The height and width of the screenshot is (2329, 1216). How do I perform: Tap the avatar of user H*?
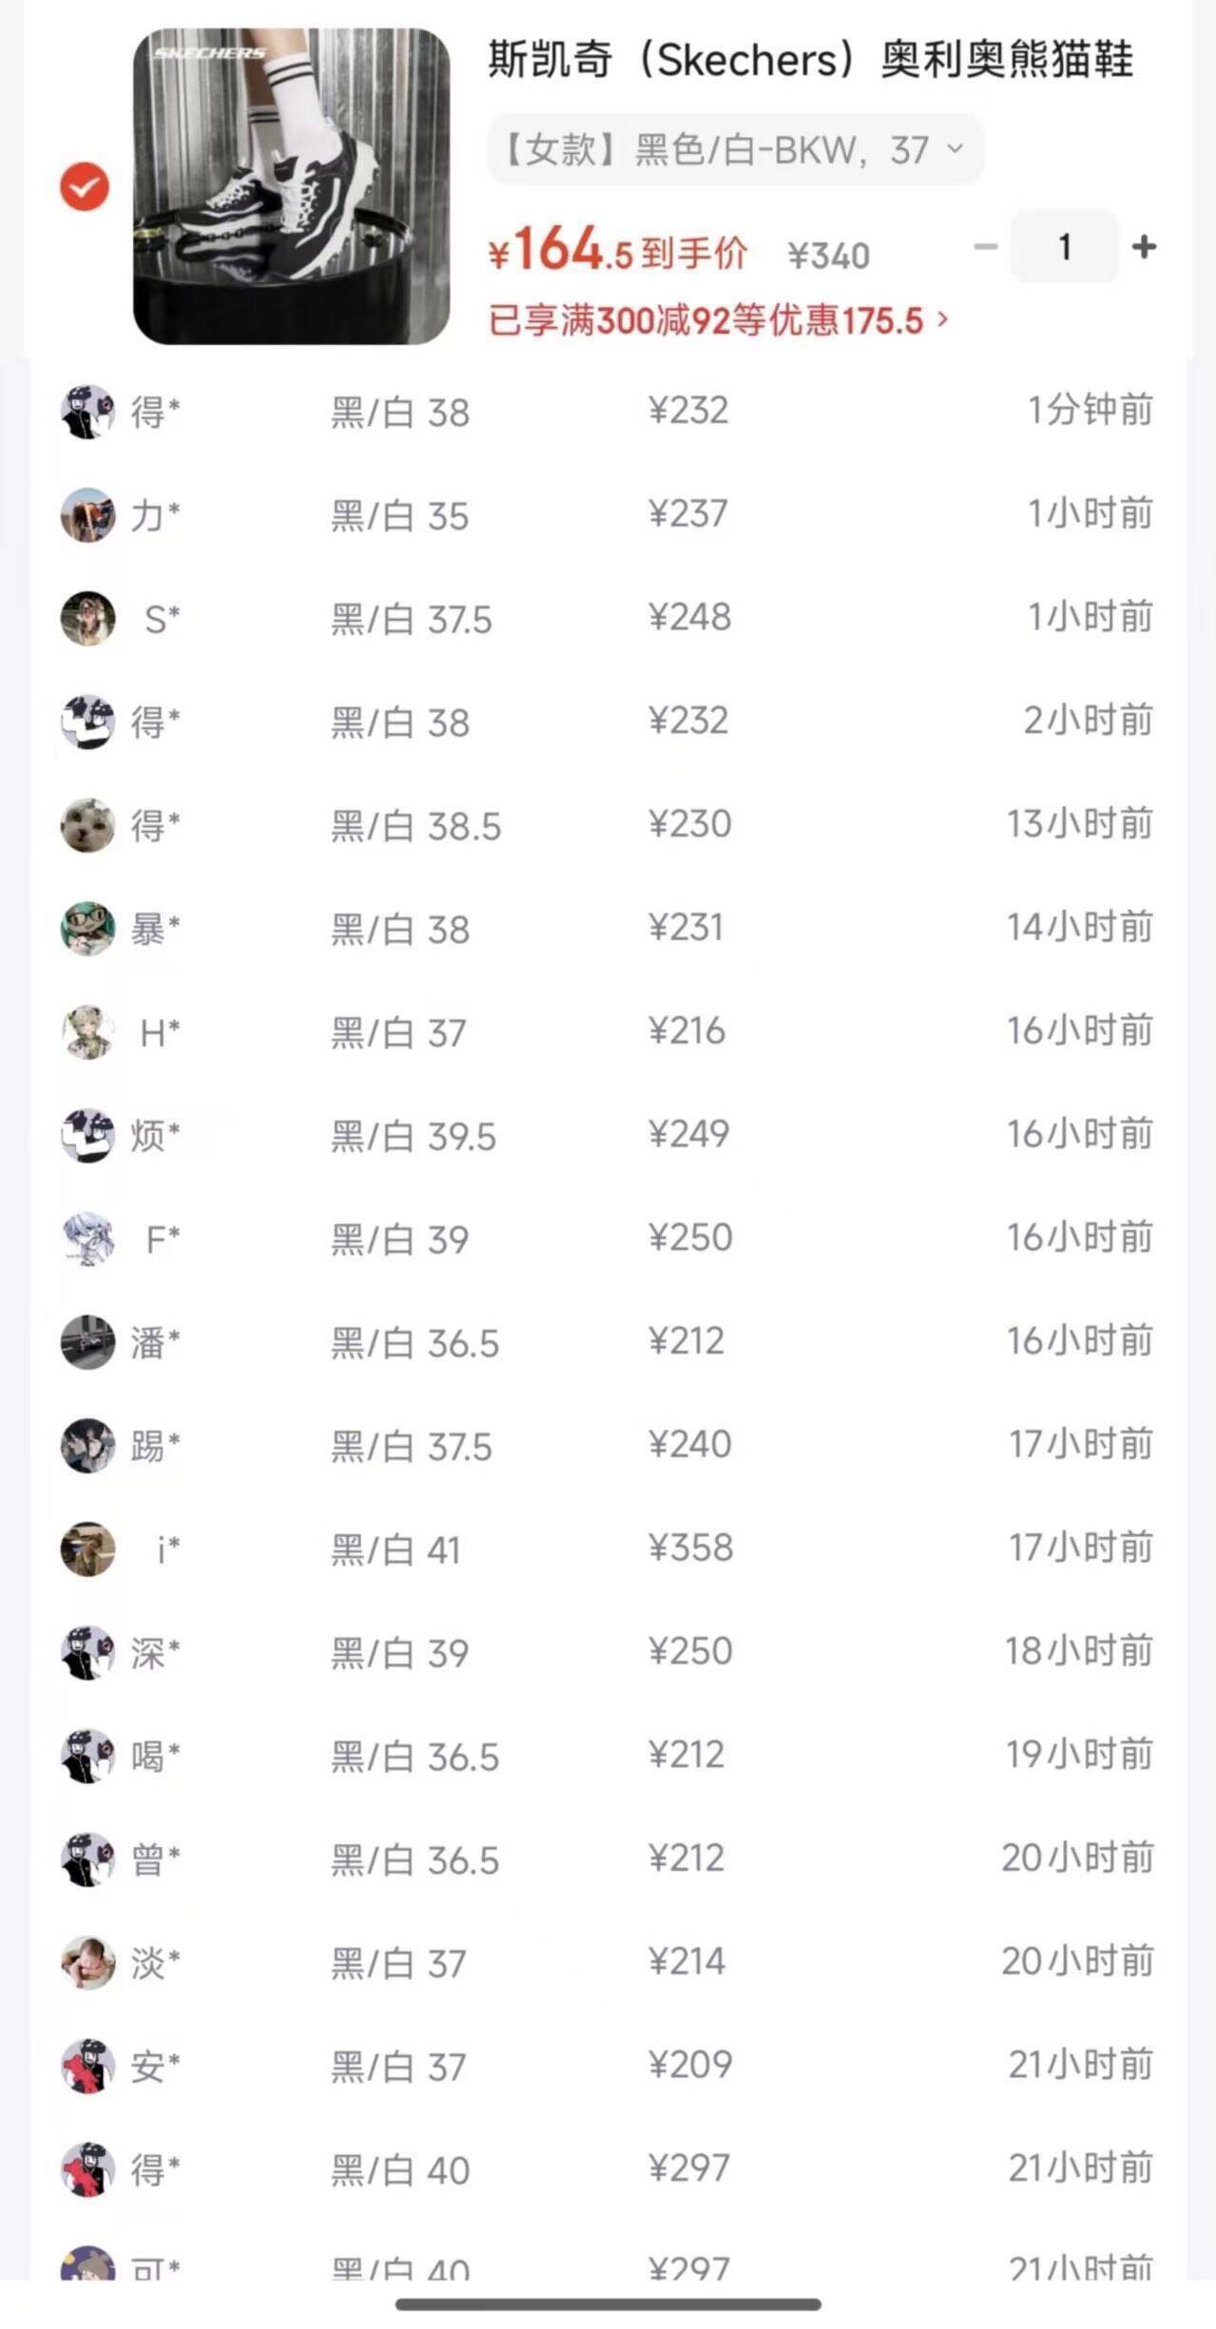click(87, 1032)
